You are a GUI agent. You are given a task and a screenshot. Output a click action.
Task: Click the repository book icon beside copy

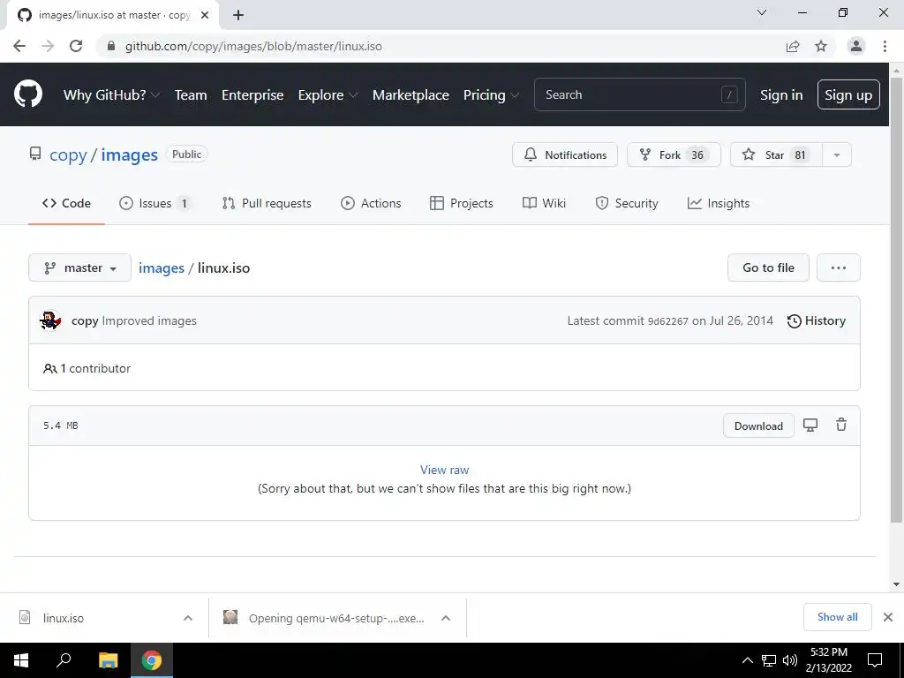pyautogui.click(x=35, y=154)
